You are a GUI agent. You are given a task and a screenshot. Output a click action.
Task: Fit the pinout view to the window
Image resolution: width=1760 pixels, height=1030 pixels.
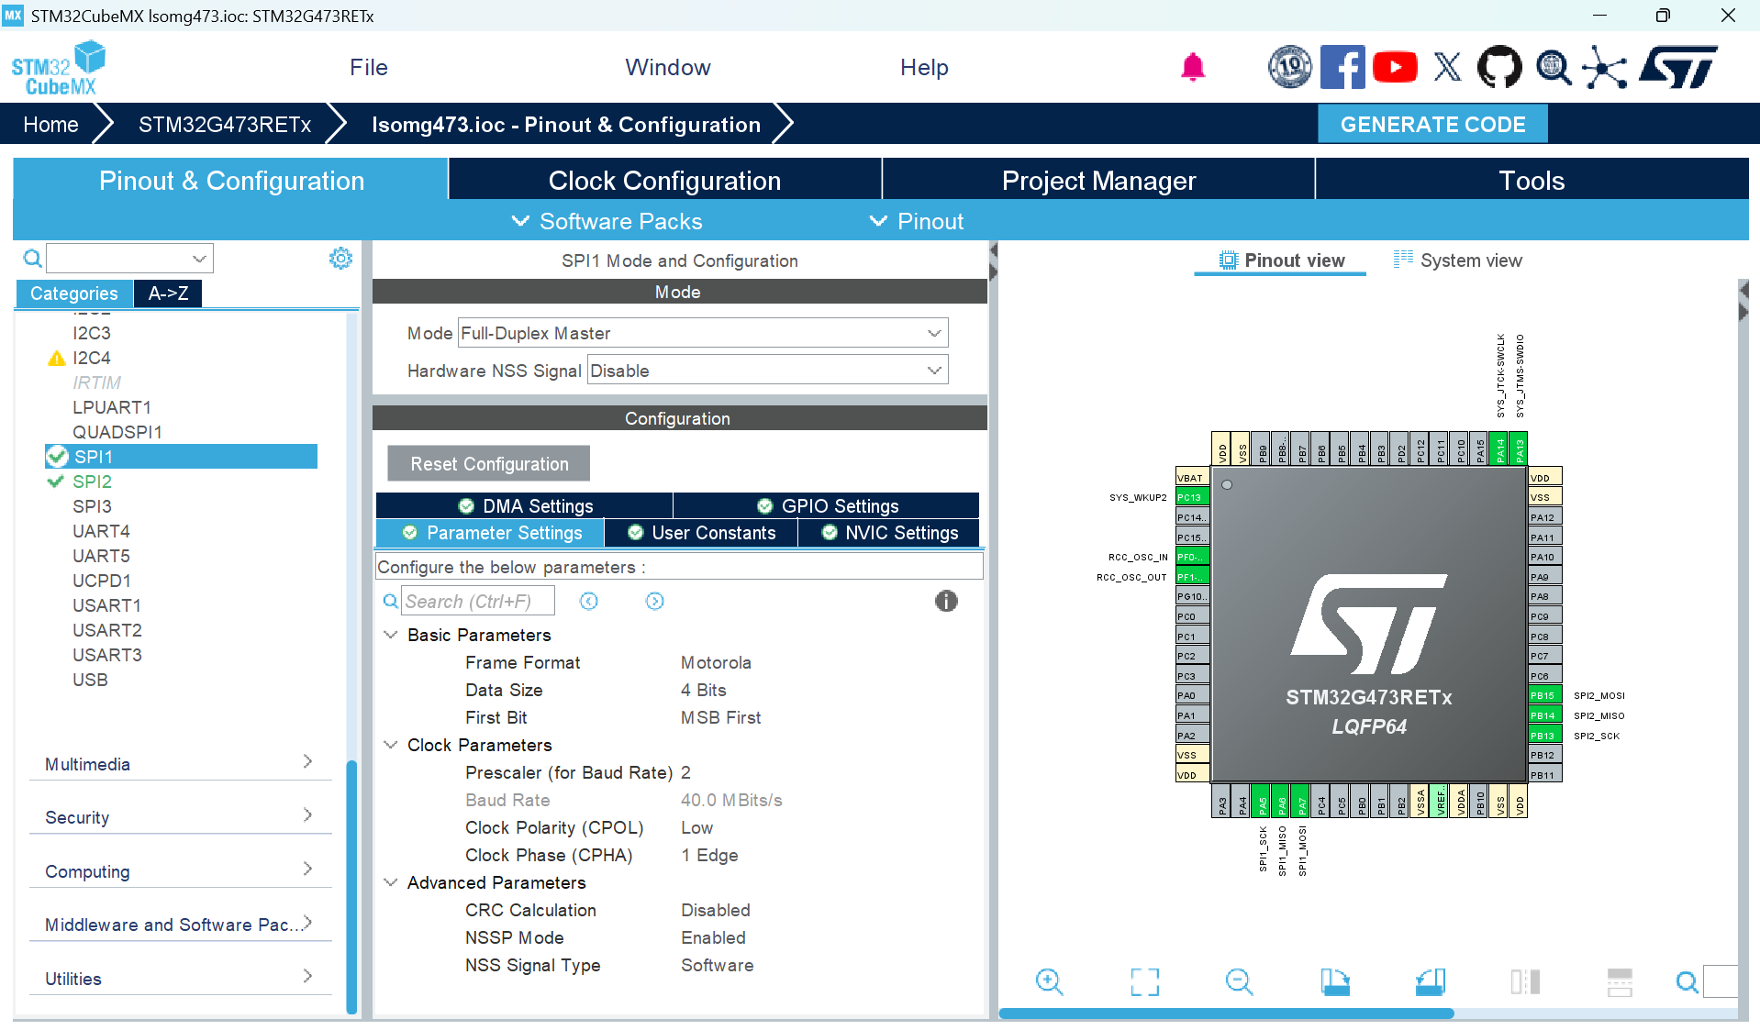[x=1143, y=981]
